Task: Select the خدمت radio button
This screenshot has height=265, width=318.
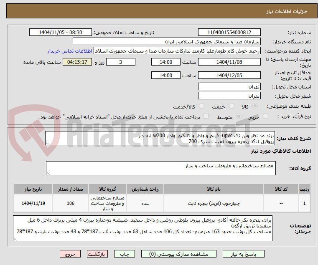Action: point(232,106)
